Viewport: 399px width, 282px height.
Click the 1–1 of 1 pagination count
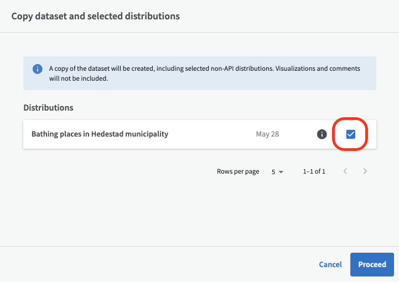pyautogui.click(x=314, y=171)
